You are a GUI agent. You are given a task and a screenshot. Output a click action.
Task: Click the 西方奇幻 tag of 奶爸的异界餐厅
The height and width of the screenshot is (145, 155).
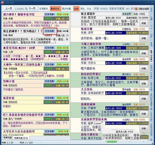(126, 75)
